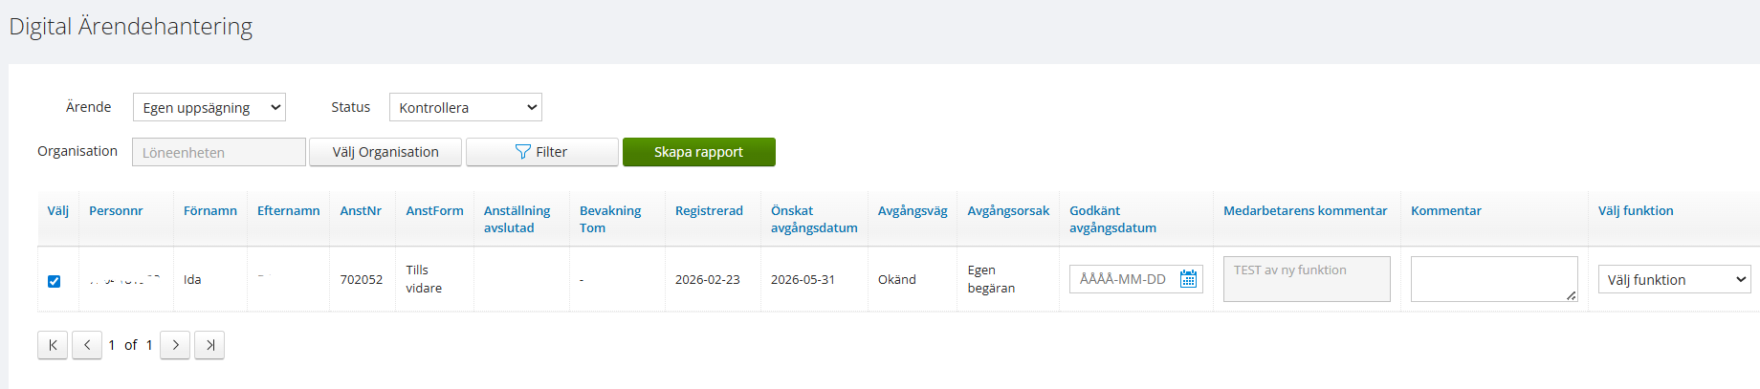This screenshot has width=1760, height=389.
Task: Go to the next page
Action: [x=175, y=345]
